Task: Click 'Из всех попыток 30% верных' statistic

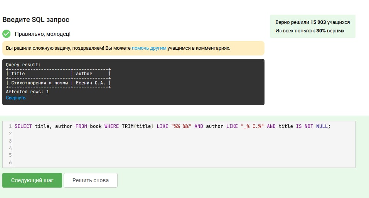Action: click(310, 31)
